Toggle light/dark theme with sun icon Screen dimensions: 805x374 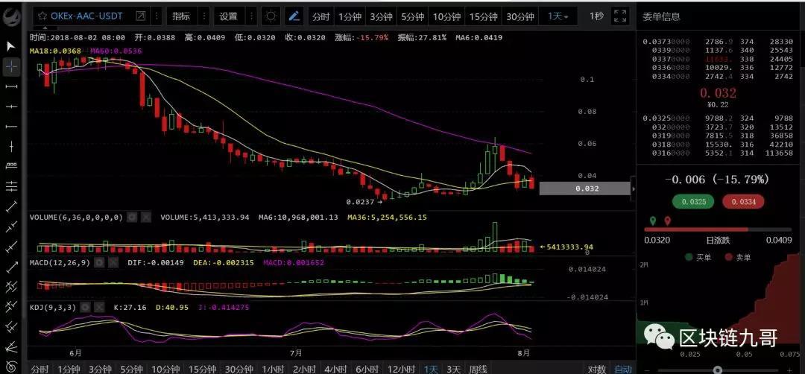click(271, 16)
